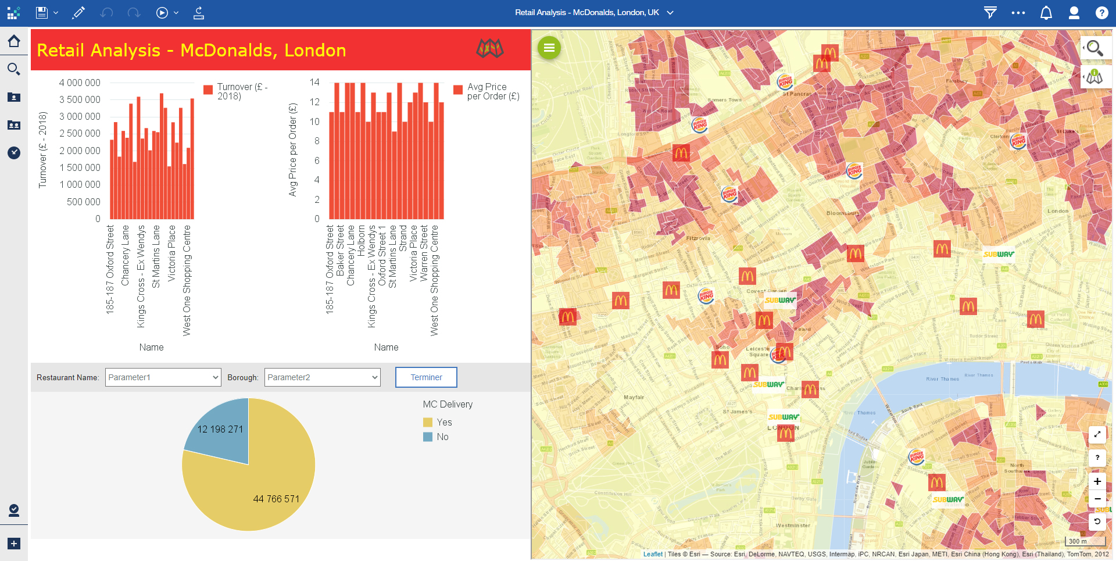The image size is (1116, 561).
Task: Click the user profile icon top right
Action: (1074, 12)
